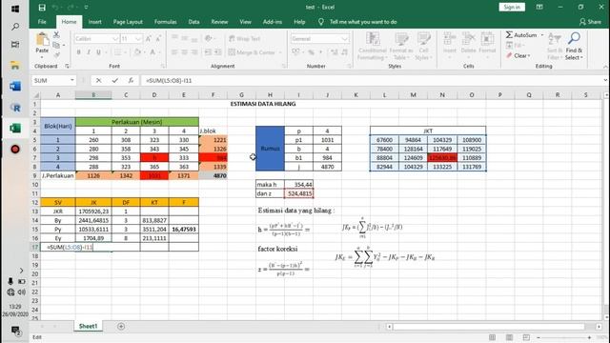This screenshot has width=610, height=343.
Task: Open Cell Styles gallery
Action: pyautogui.click(x=423, y=46)
